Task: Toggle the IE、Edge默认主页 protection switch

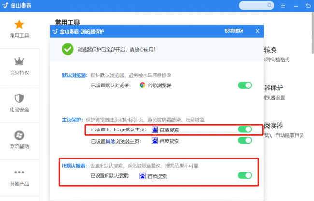Action: tap(245, 129)
